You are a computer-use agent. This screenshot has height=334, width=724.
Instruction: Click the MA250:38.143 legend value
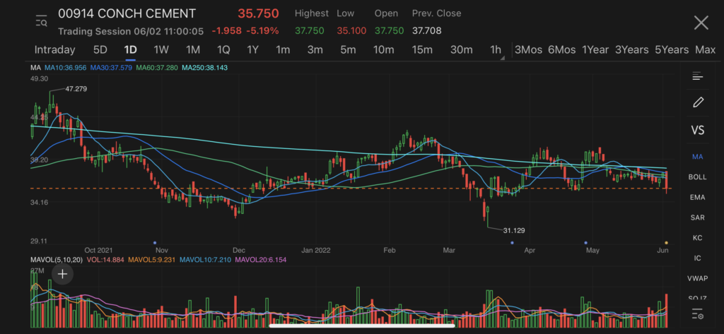204,68
